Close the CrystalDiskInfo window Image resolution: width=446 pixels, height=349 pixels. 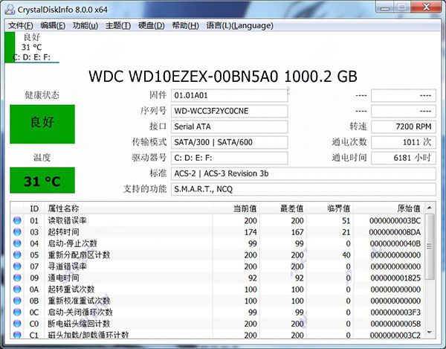pyautogui.click(x=426, y=7)
